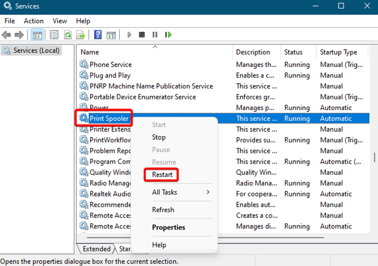Choose Properties in the context menu
The height and width of the screenshot is (266, 378).
(168, 227)
